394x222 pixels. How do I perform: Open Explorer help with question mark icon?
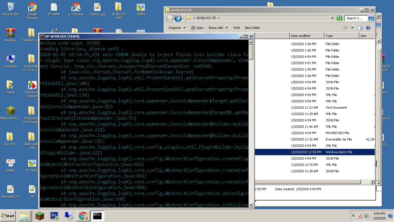(368, 28)
